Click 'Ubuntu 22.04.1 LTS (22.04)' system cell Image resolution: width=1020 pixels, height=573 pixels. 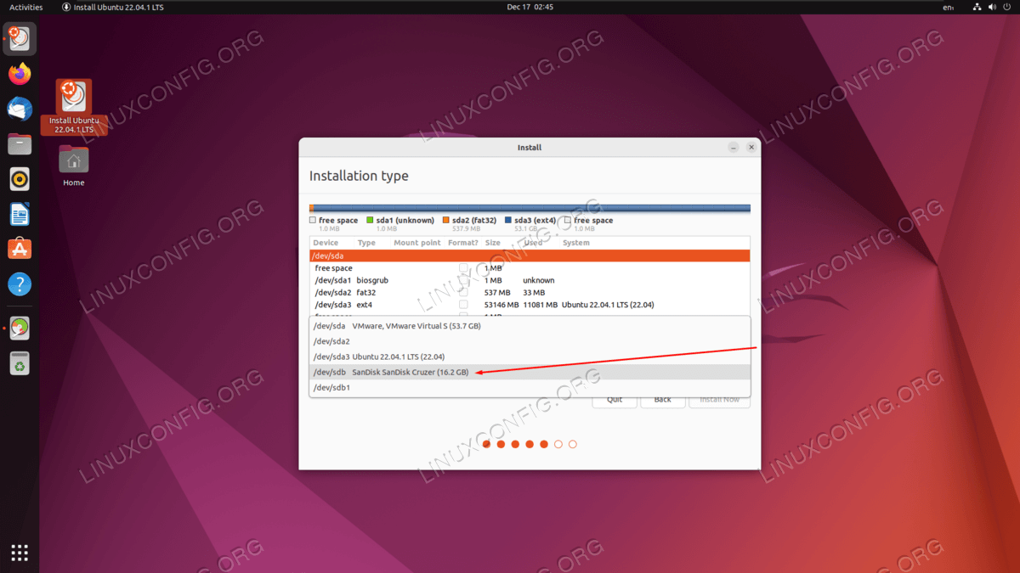(608, 304)
